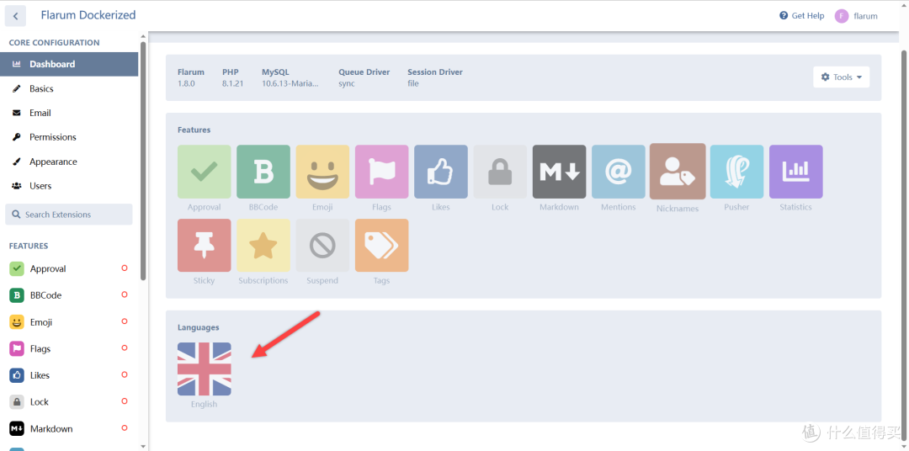The image size is (909, 451).
Task: Click the flarum user avatar
Action: coord(842,16)
